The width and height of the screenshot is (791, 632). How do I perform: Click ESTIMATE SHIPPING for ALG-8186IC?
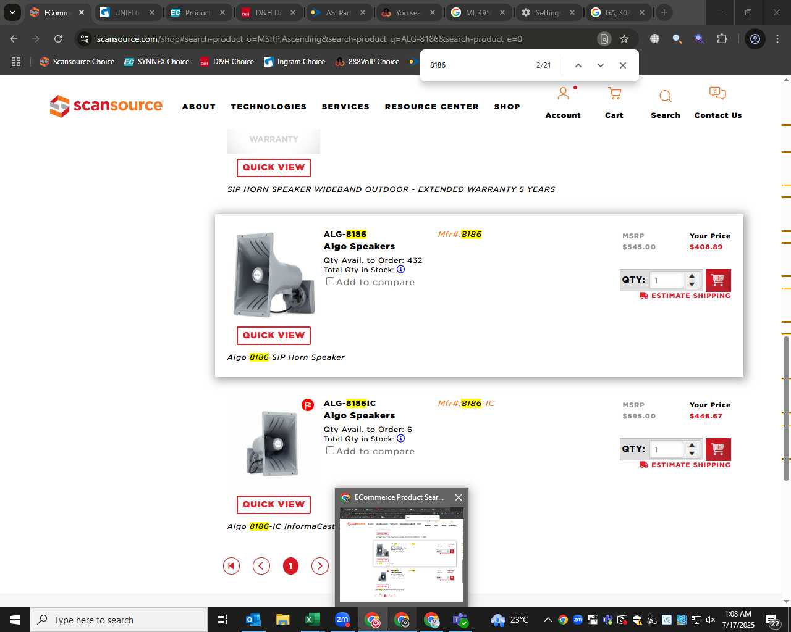685,465
